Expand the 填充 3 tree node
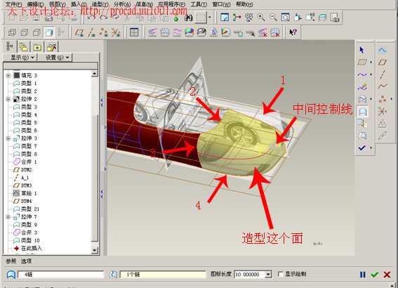The width and height of the screenshot is (398, 288). click(x=8, y=75)
